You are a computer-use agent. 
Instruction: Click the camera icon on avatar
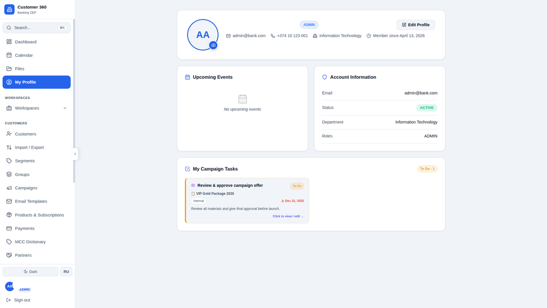(x=214, y=45)
